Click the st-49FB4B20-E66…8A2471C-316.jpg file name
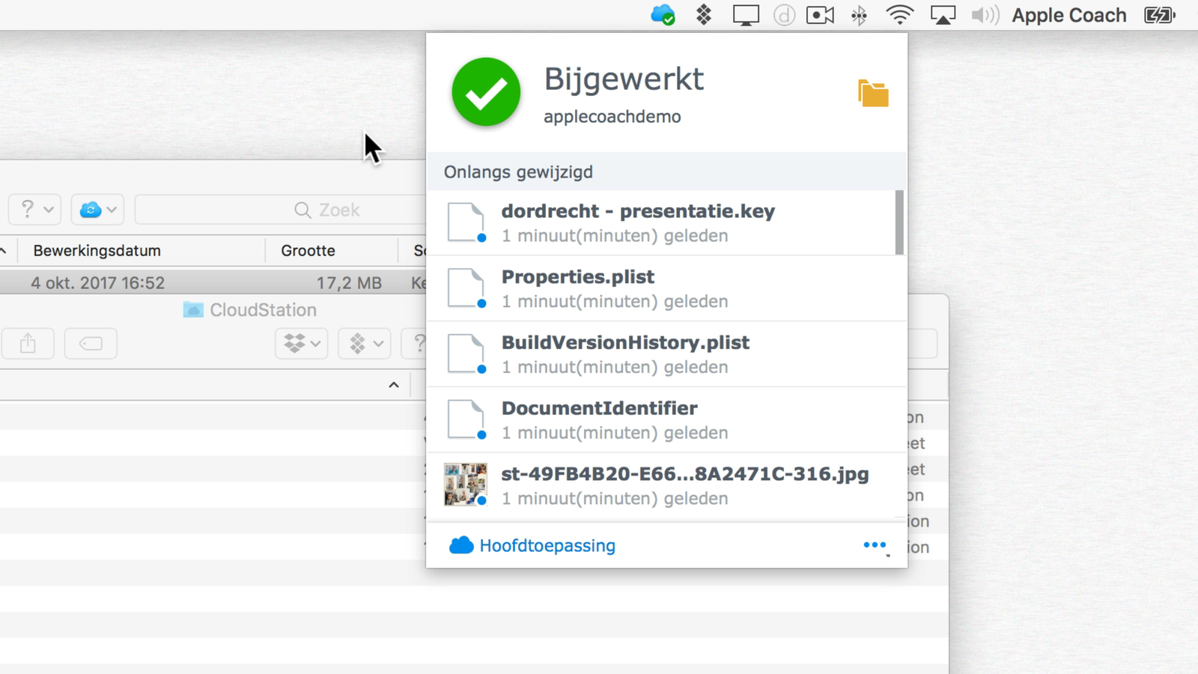The image size is (1198, 674). tap(685, 474)
